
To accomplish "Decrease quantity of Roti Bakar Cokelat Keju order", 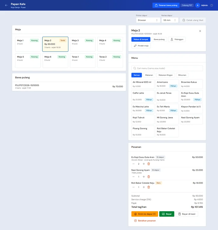I will tap(134, 187).
